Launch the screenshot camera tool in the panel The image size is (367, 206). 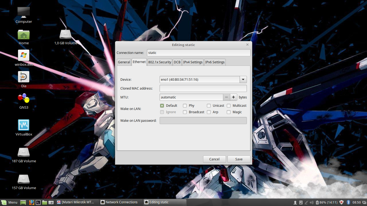coord(51,202)
